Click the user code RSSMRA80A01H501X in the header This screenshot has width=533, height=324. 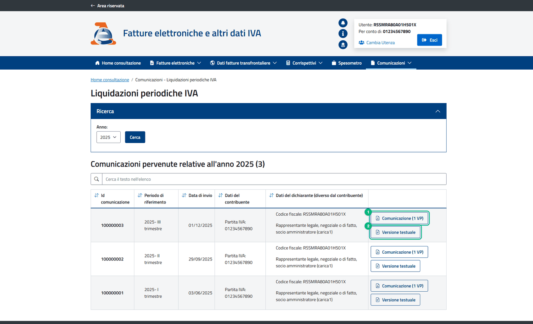tap(395, 25)
